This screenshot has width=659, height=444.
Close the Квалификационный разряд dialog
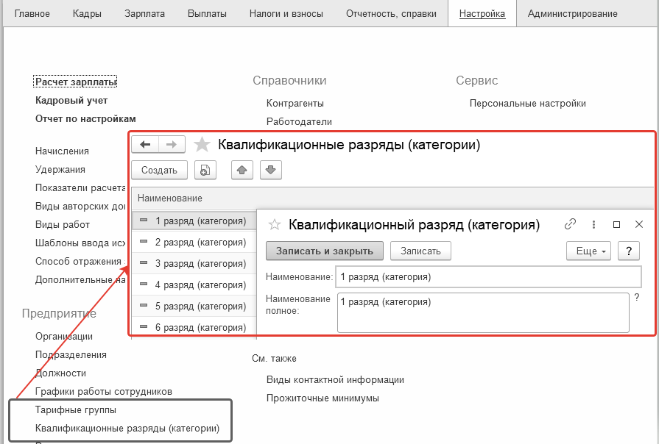639,224
